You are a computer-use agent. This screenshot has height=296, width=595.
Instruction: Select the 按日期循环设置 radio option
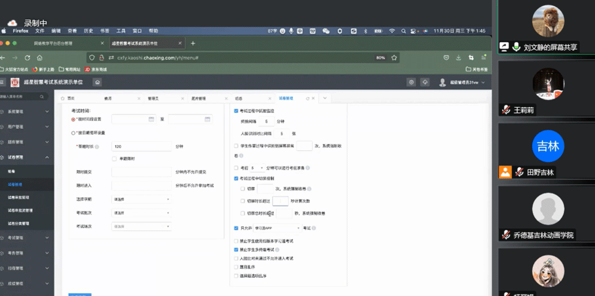[x=73, y=133]
